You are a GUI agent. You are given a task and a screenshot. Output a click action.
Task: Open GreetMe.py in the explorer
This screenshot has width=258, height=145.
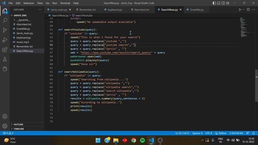(x=23, y=29)
